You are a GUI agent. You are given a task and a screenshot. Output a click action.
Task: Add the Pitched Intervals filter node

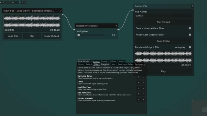(x=143, y=100)
